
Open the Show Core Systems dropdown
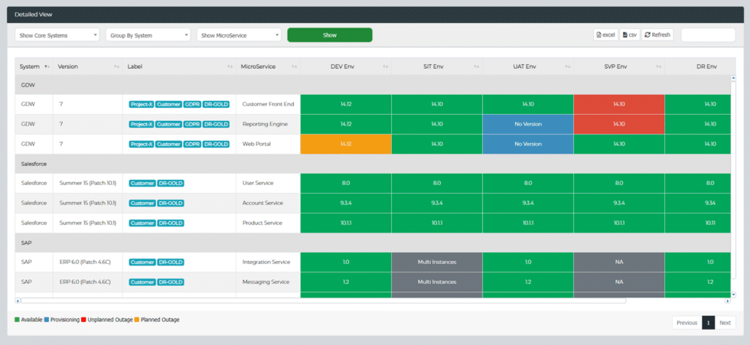click(57, 34)
